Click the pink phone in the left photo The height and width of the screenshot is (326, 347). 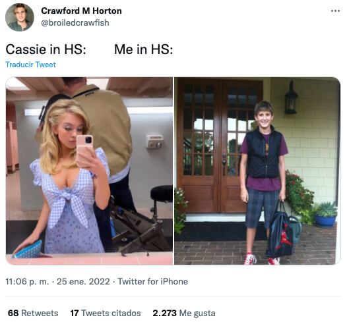tap(84, 150)
